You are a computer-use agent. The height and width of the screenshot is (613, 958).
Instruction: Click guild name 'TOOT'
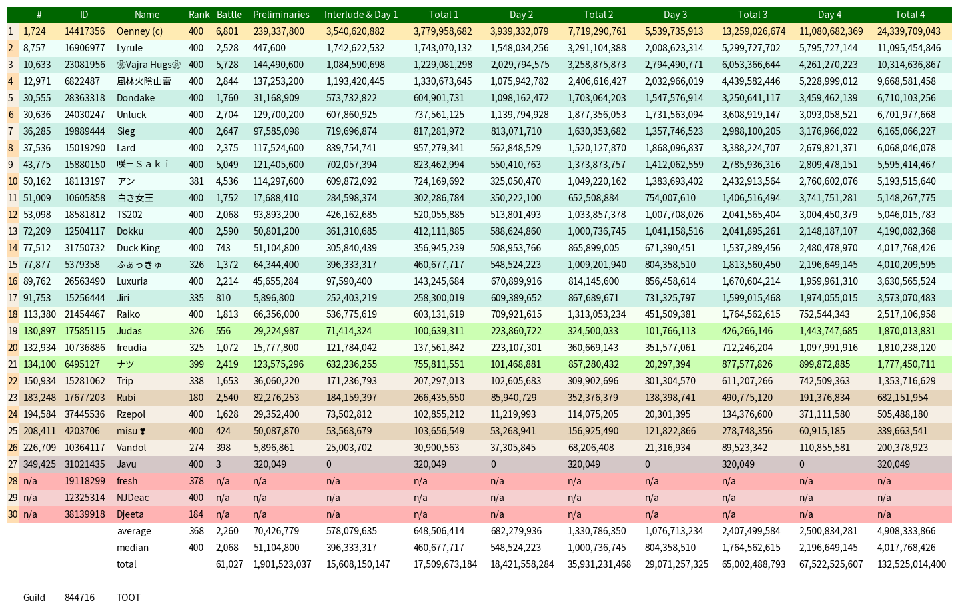tap(129, 598)
